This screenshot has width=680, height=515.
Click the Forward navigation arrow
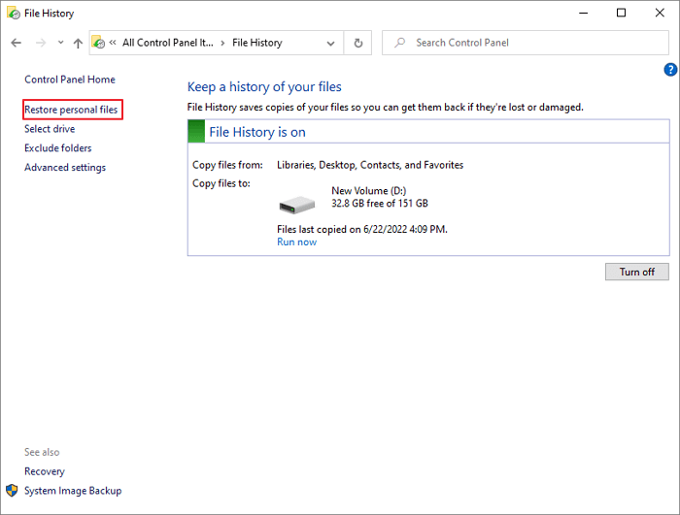pos(40,43)
